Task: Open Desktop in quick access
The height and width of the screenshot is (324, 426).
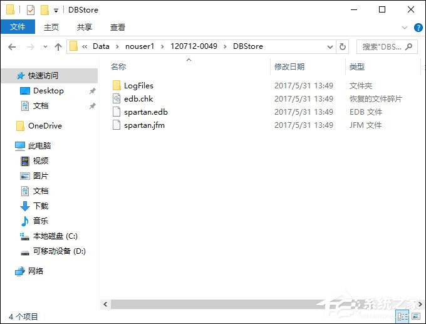Action: [x=48, y=91]
